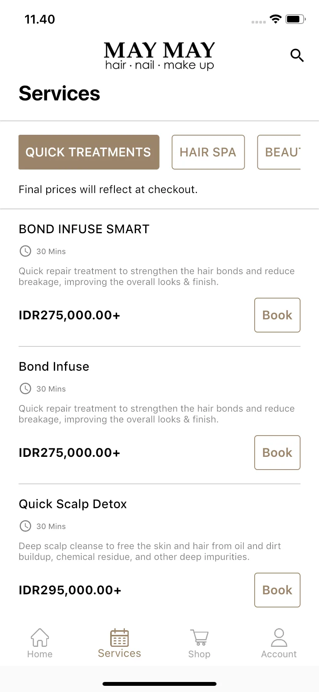Switch to the partially visible BEAUTY category
The width and height of the screenshot is (319, 692).
click(x=279, y=152)
